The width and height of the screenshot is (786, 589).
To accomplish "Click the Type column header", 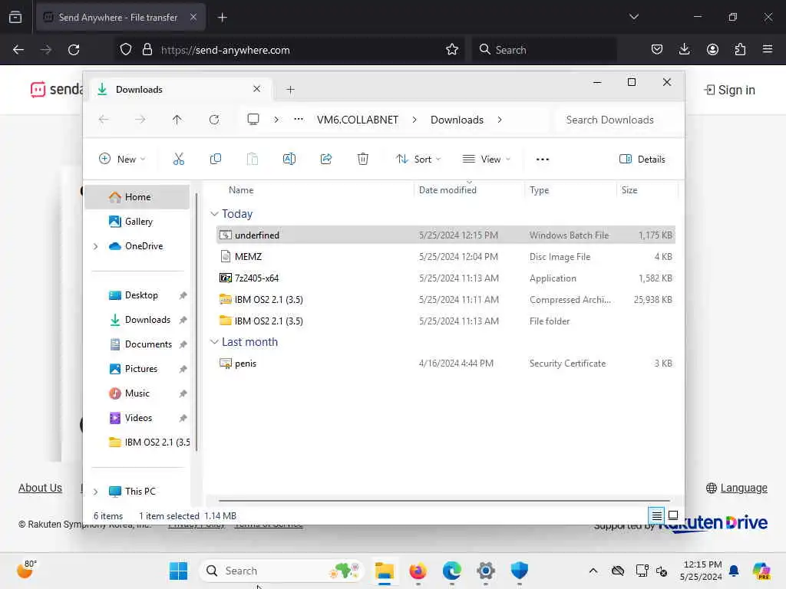I will point(539,190).
